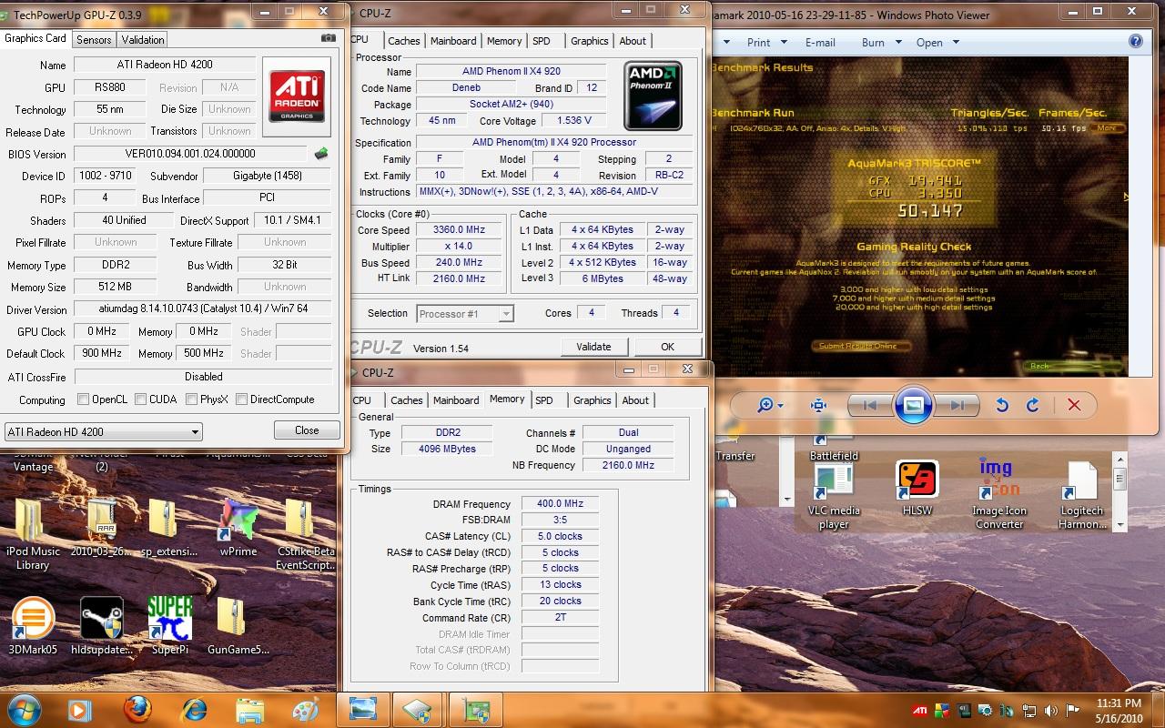Open the SuperPi desktop shortcut
This screenshot has width=1165, height=728.
coord(170,627)
